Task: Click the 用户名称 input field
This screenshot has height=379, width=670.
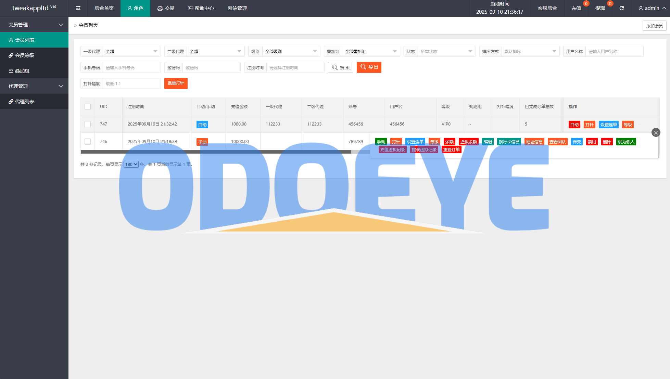Action: 614,51
